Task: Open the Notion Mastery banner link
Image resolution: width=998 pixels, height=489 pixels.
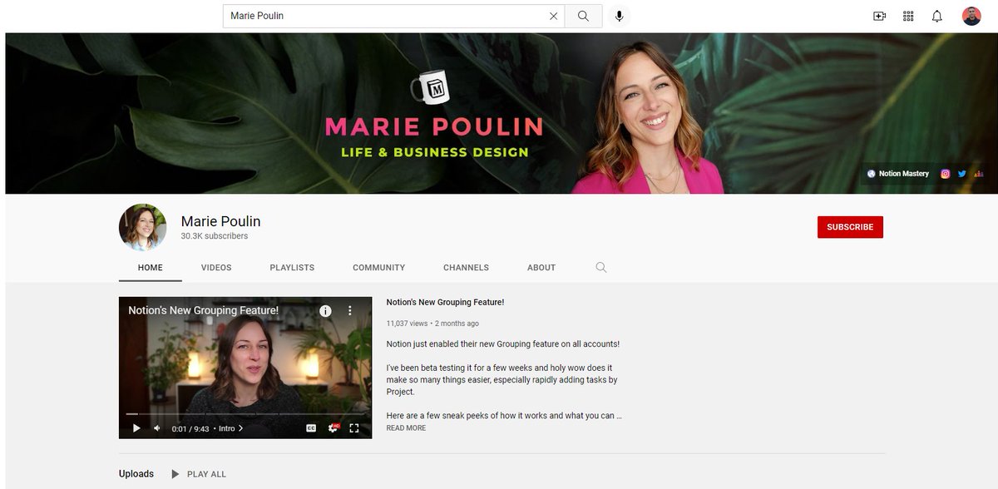Action: [897, 174]
